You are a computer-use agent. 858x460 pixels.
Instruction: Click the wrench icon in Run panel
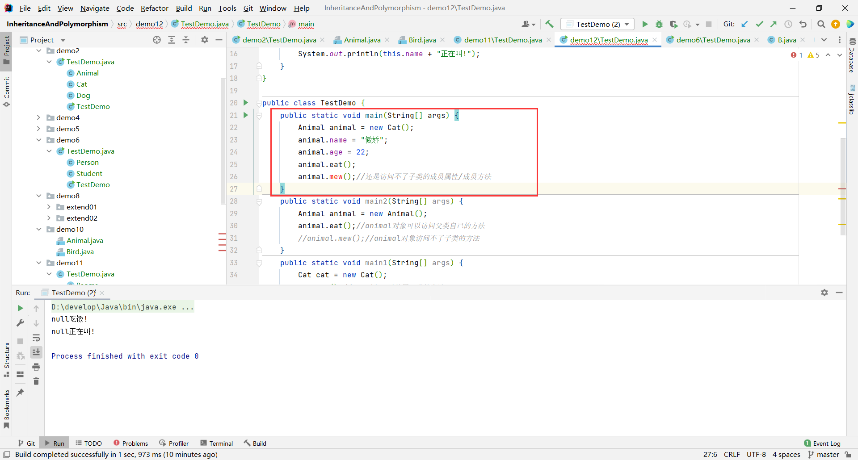pyautogui.click(x=20, y=323)
